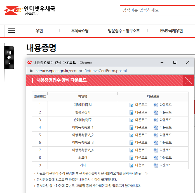Download Word file for 기타
The image size is (195, 193).
point(163,165)
